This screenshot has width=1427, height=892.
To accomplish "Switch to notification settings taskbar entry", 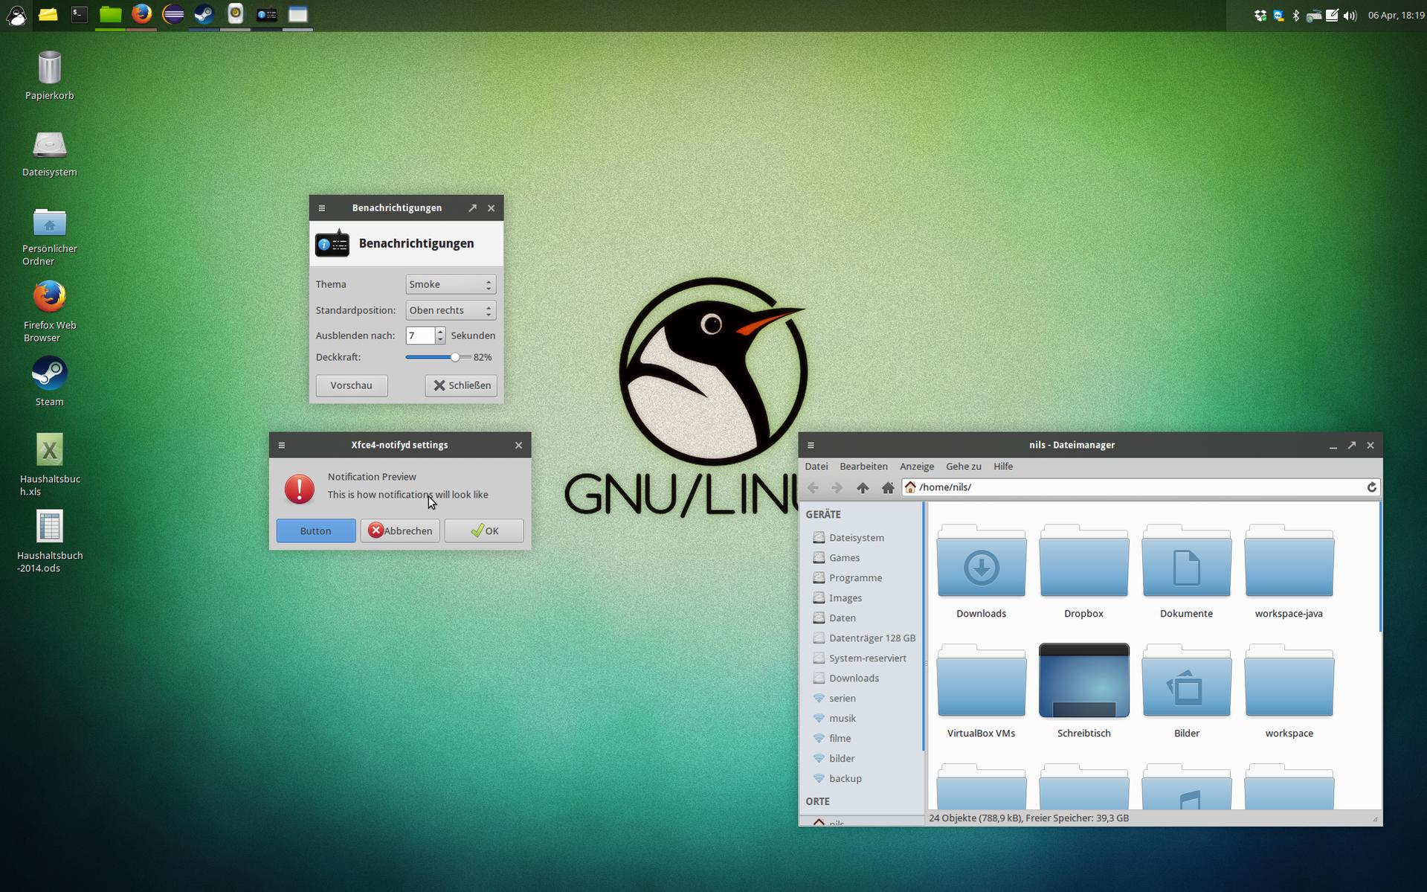I will tap(267, 15).
